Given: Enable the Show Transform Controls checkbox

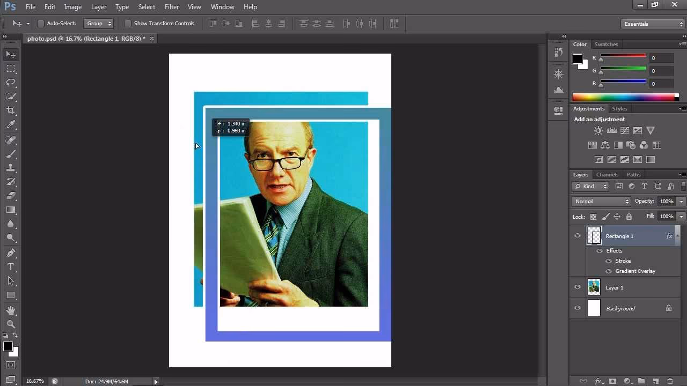Looking at the screenshot, I should pos(127,23).
